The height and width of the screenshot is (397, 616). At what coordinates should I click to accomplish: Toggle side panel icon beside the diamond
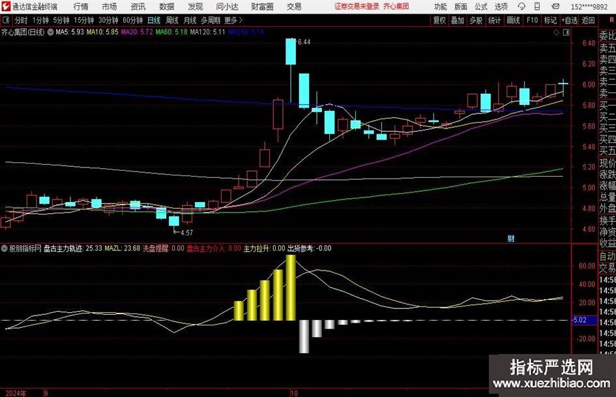(566, 33)
